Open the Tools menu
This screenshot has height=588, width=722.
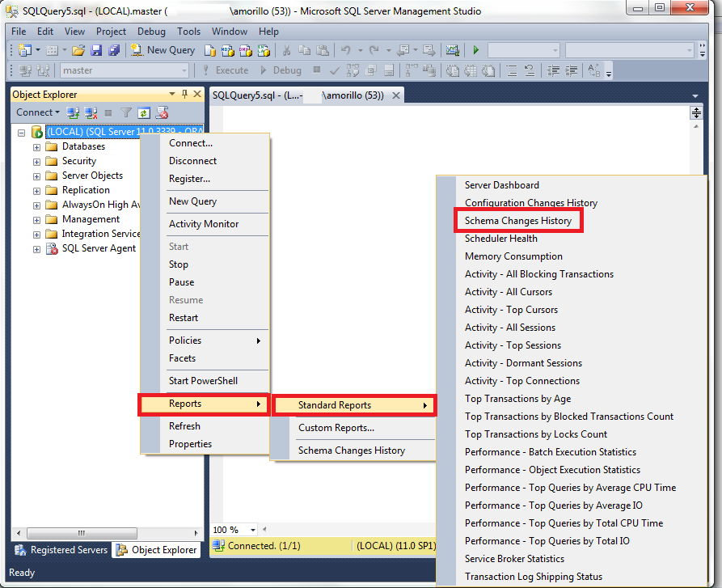189,32
